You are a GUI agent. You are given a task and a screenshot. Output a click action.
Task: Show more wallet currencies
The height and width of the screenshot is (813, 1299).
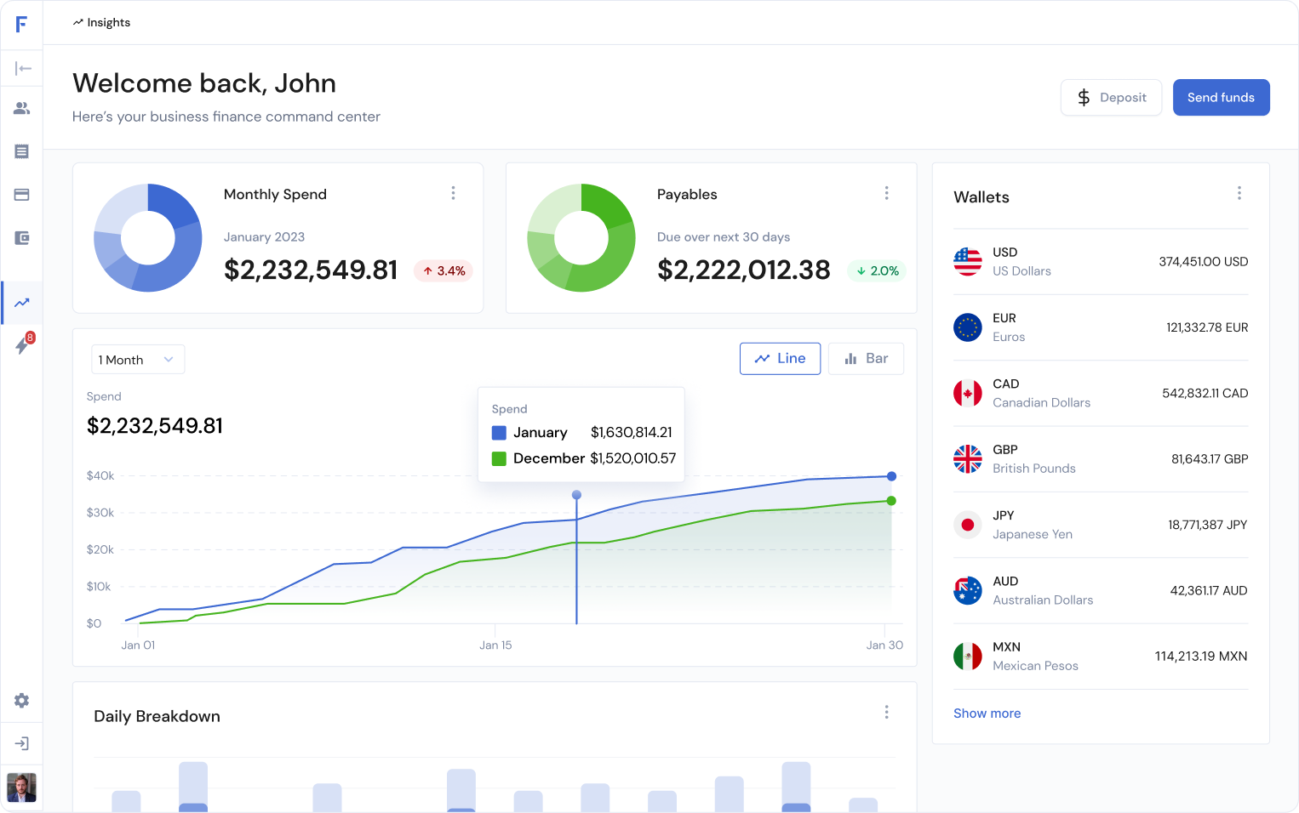click(x=987, y=713)
